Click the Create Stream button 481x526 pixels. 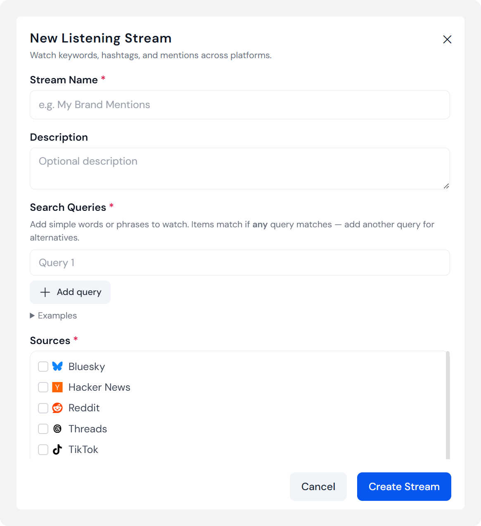click(404, 486)
